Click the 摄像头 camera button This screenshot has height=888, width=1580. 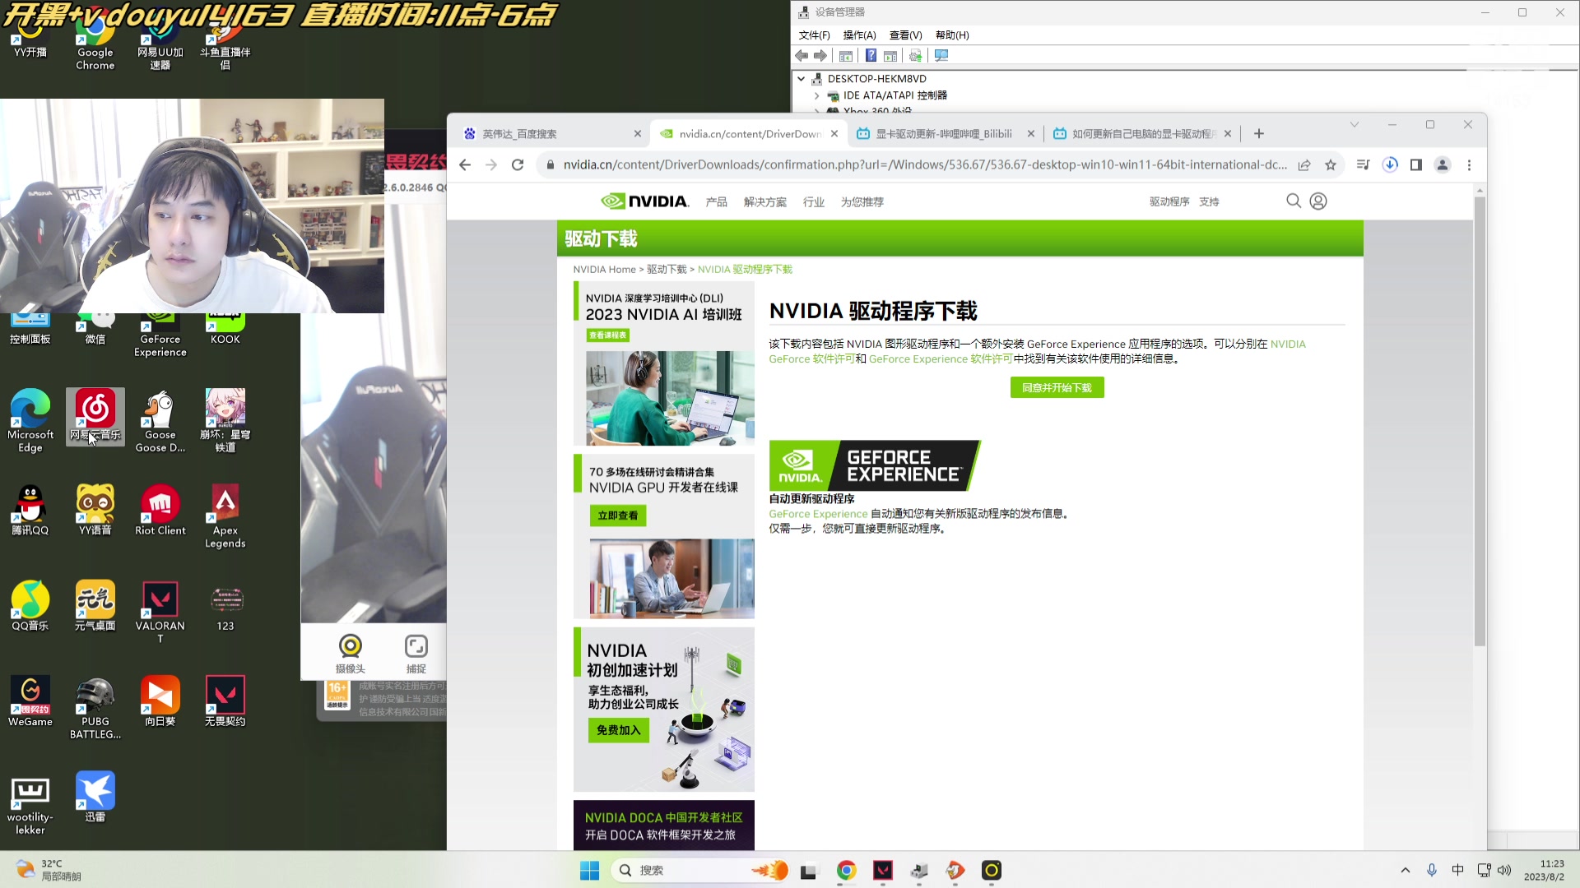point(351,654)
